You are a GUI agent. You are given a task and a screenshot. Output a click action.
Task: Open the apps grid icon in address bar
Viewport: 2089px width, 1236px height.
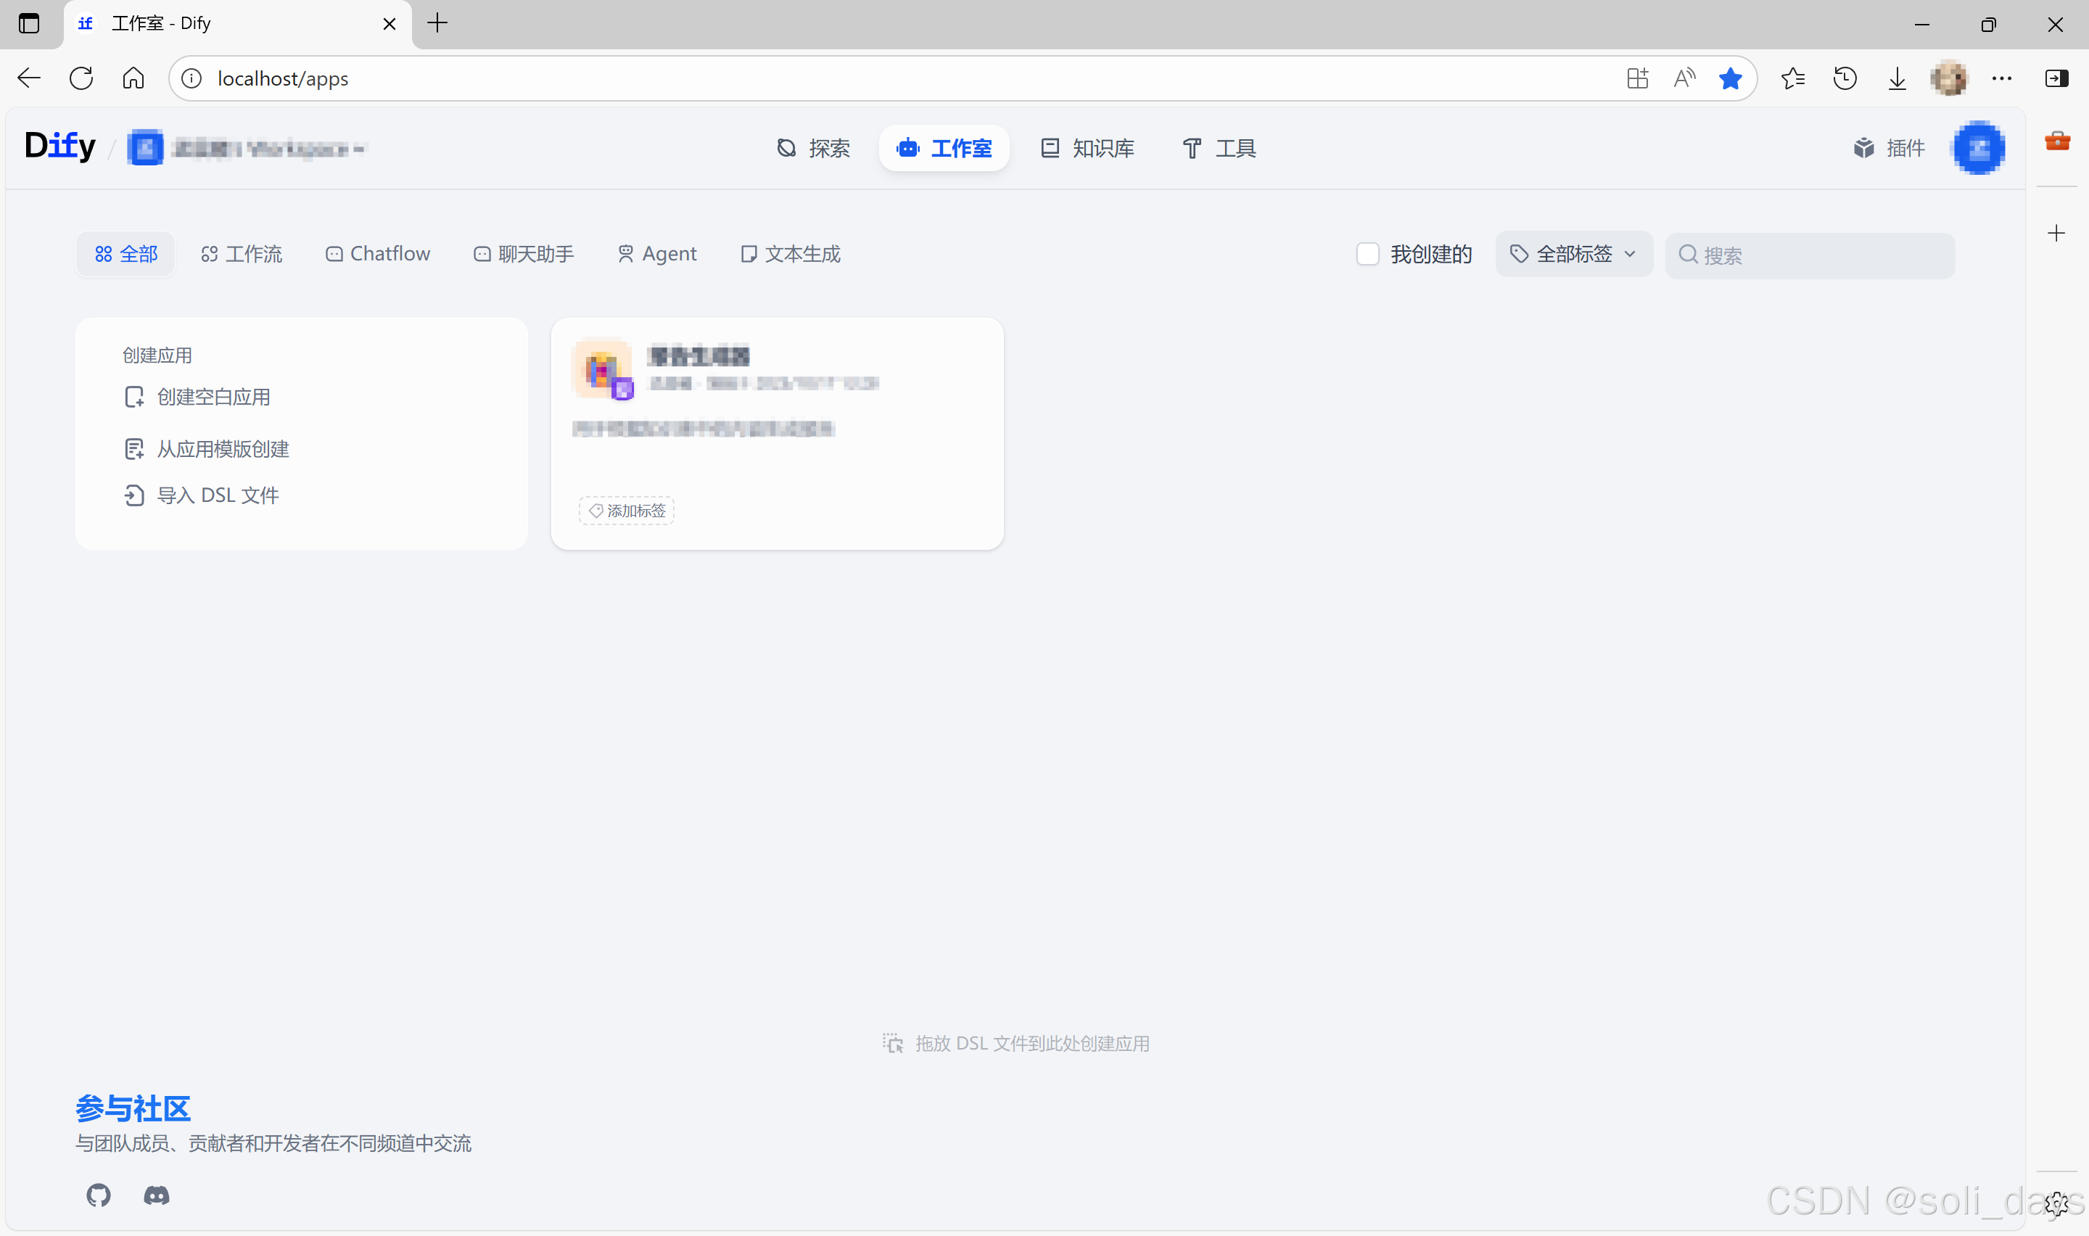tap(1637, 78)
